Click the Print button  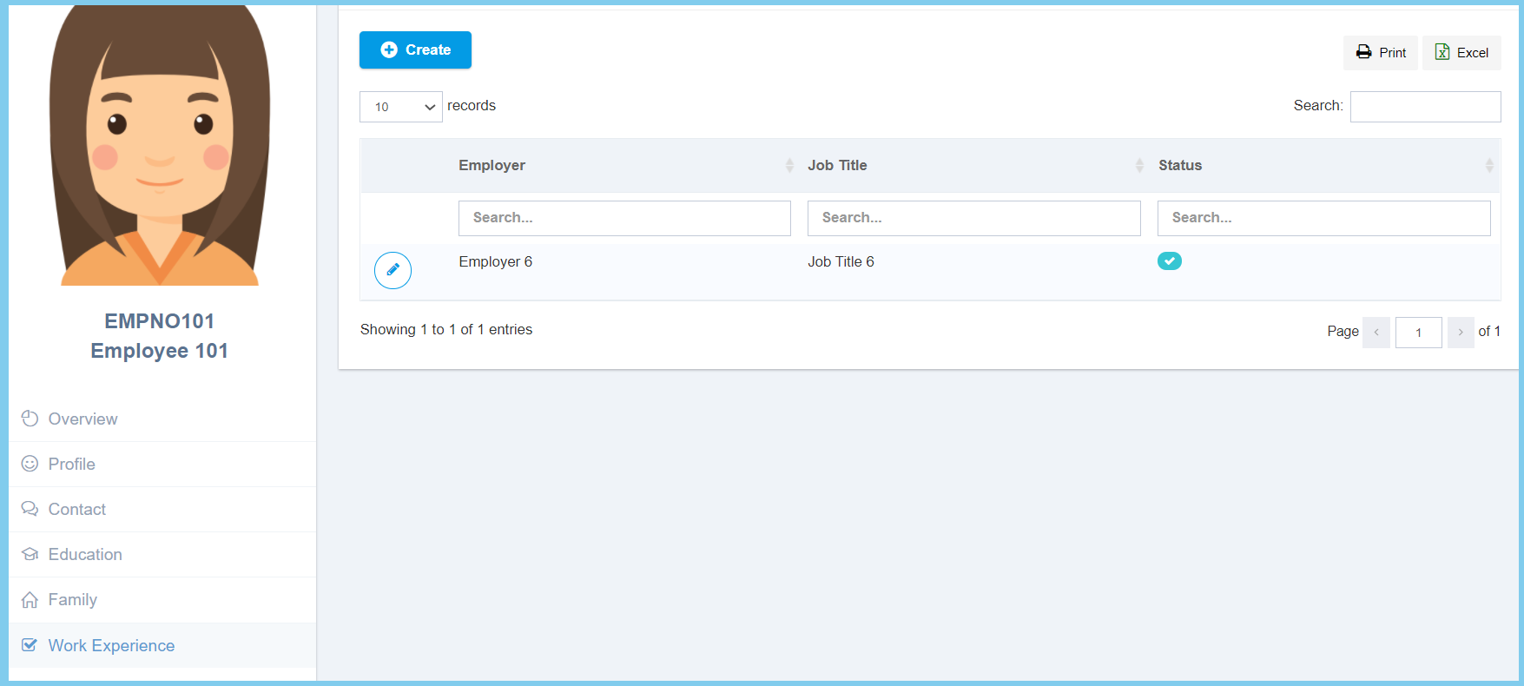(x=1380, y=53)
